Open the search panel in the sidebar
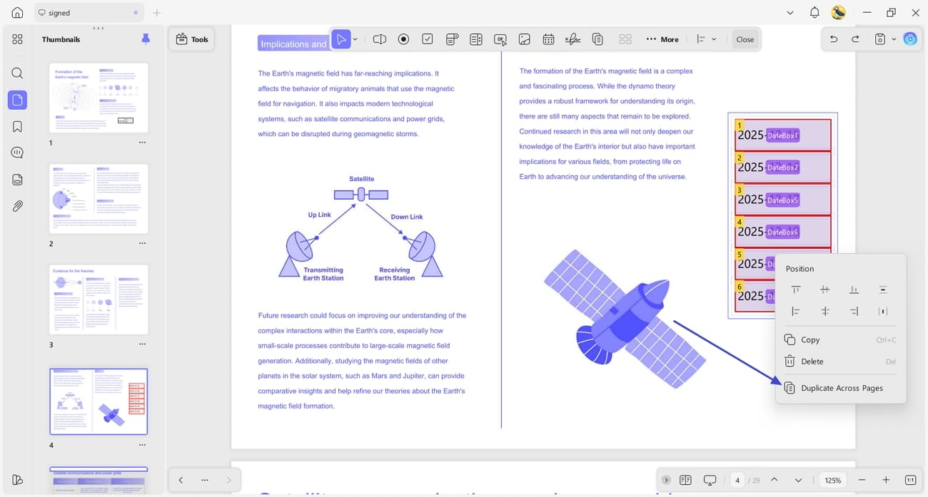The height and width of the screenshot is (497, 928). click(x=17, y=73)
